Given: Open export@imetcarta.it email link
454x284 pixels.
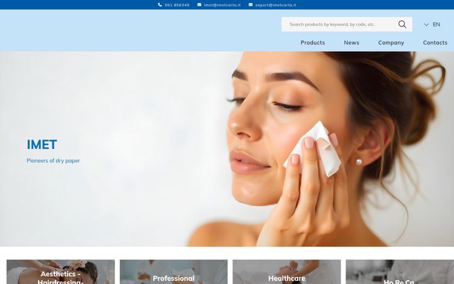Looking at the screenshot, I should (276, 5).
